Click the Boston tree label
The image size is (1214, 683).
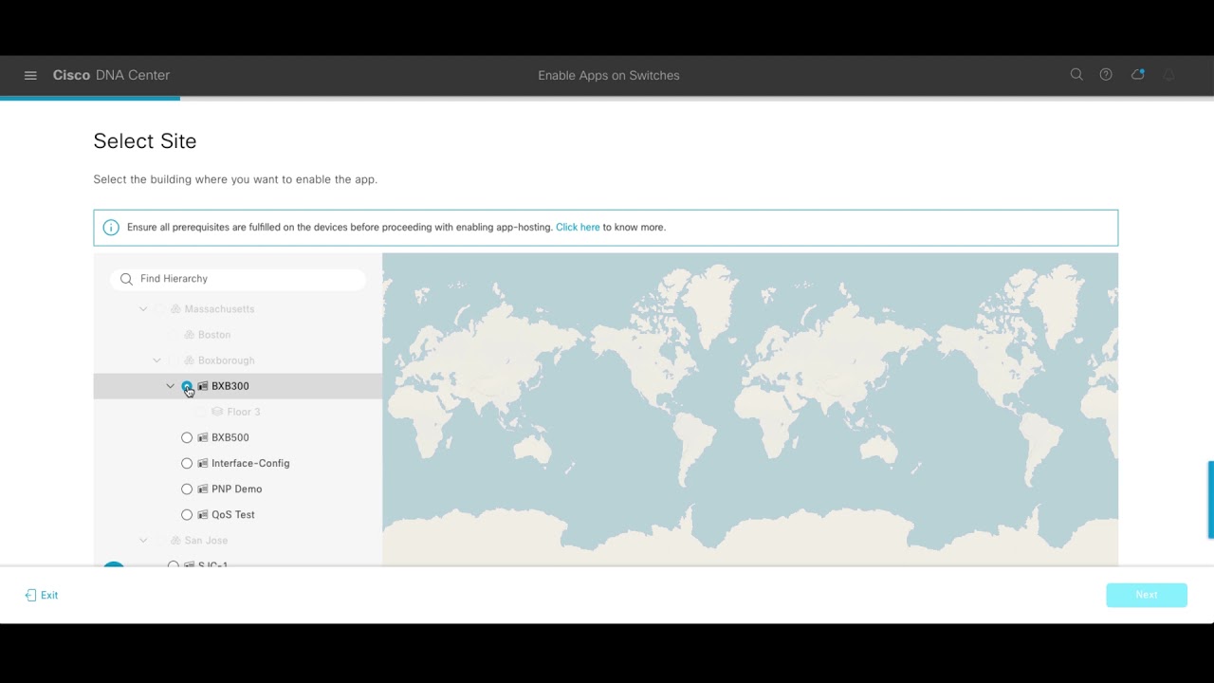214,335
